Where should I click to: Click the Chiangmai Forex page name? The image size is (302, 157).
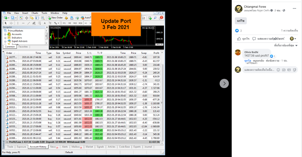(255, 7)
